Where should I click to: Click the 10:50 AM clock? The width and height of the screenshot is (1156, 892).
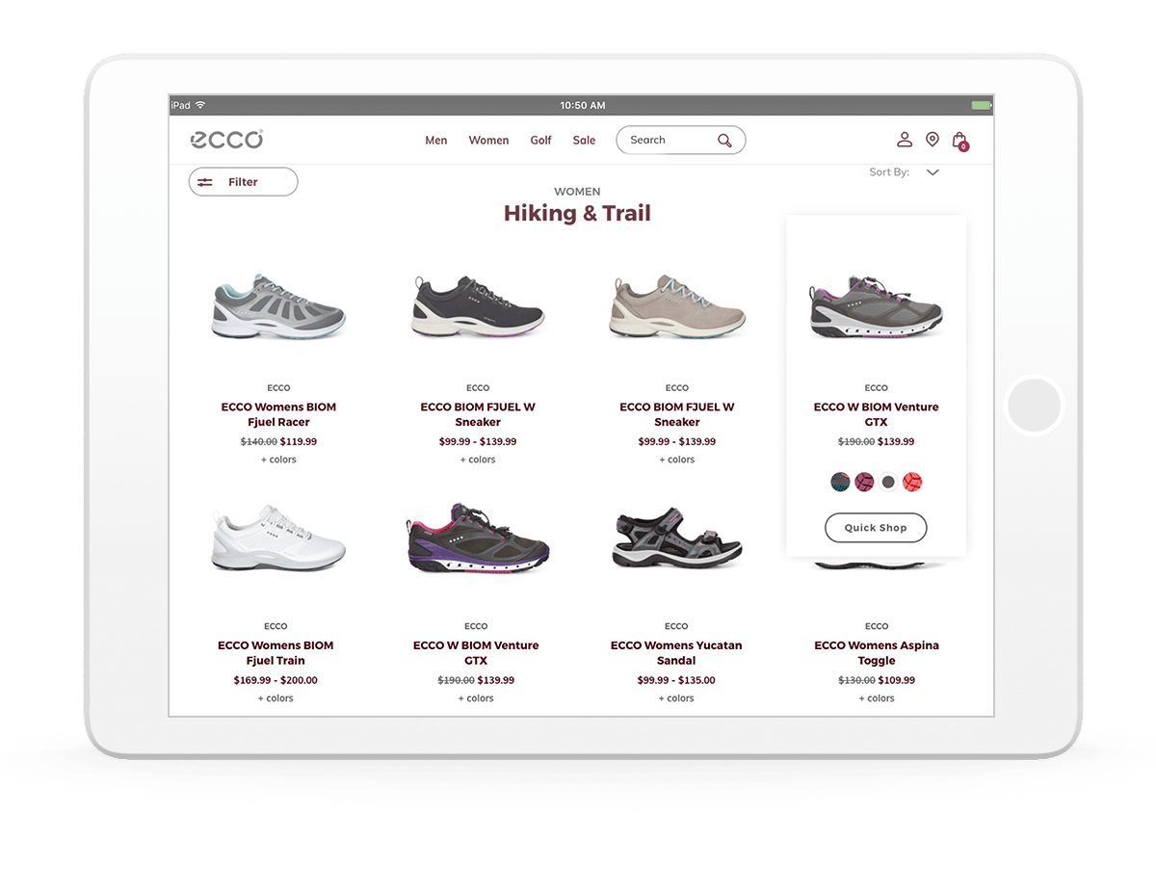tap(583, 105)
